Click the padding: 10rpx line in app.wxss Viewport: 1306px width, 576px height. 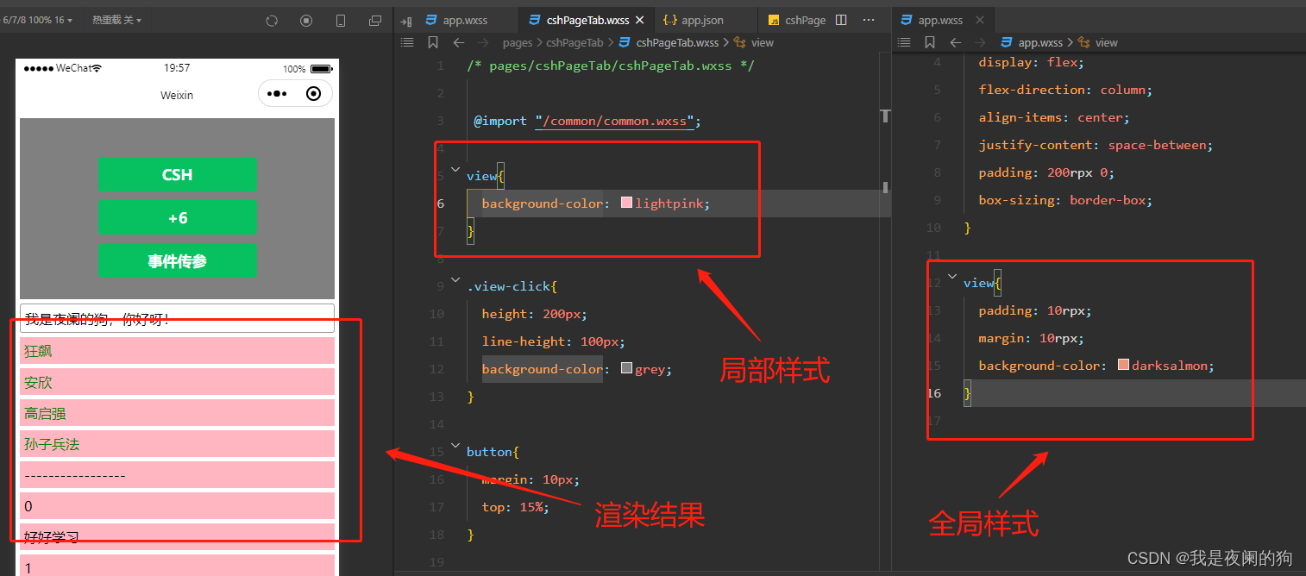(1035, 310)
